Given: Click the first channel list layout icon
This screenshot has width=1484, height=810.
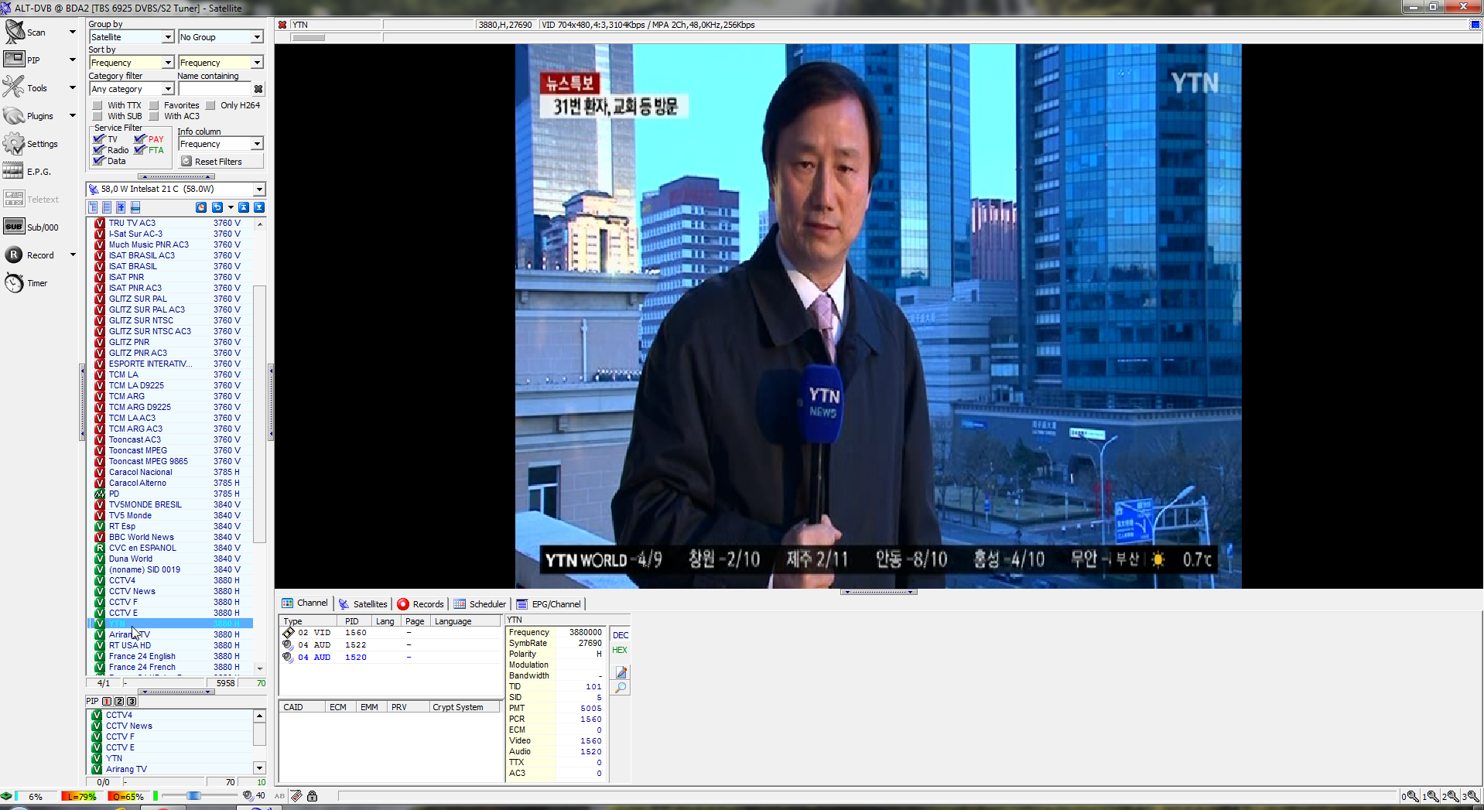Looking at the screenshot, I should pos(93,207).
